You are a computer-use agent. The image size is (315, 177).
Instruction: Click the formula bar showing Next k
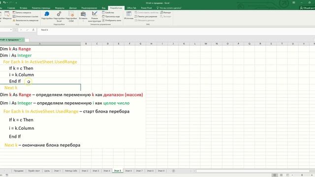click(177, 29)
